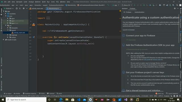Open File Explorer from taskbar

pyautogui.click(x=67, y=99)
